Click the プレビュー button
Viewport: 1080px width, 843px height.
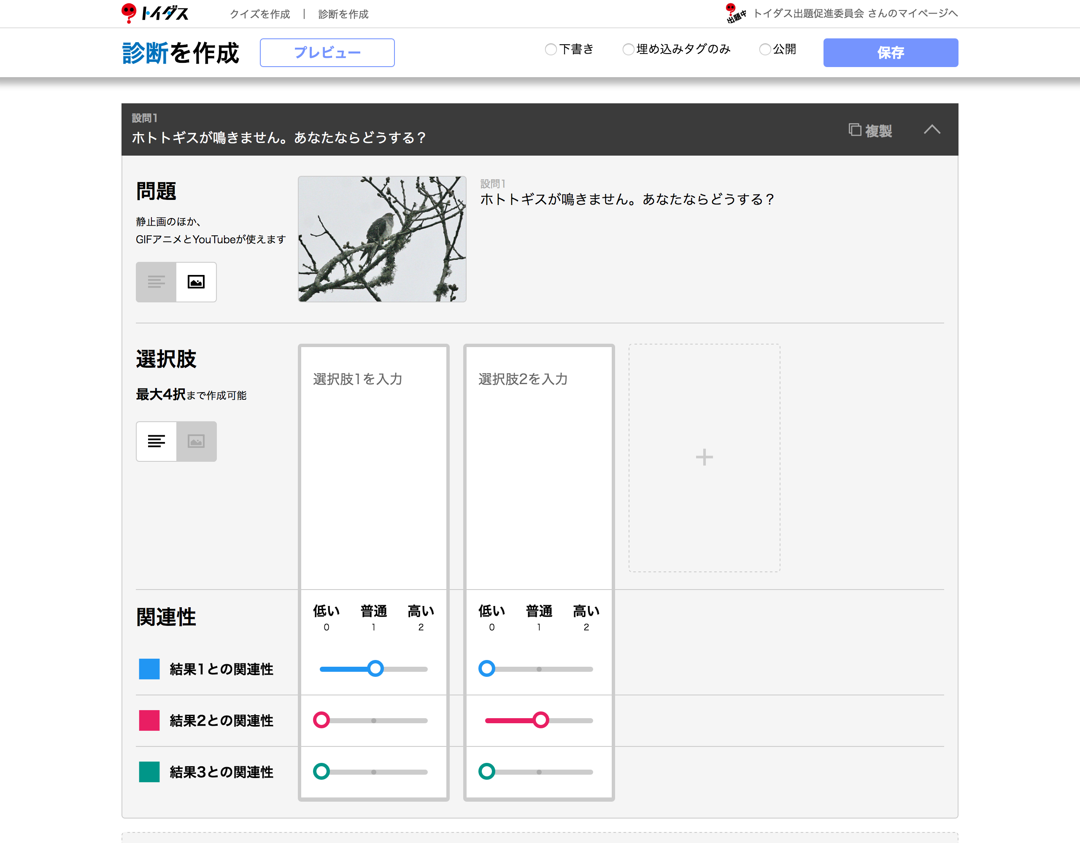click(x=327, y=52)
